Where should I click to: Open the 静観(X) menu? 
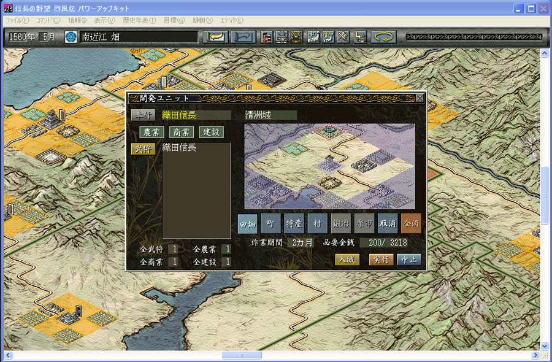202,20
